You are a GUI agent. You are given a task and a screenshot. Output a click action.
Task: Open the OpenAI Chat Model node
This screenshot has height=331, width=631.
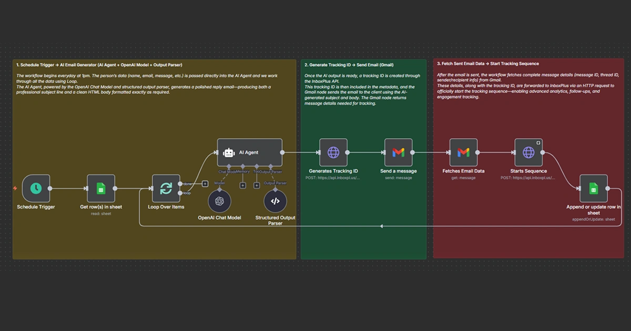[x=220, y=201]
